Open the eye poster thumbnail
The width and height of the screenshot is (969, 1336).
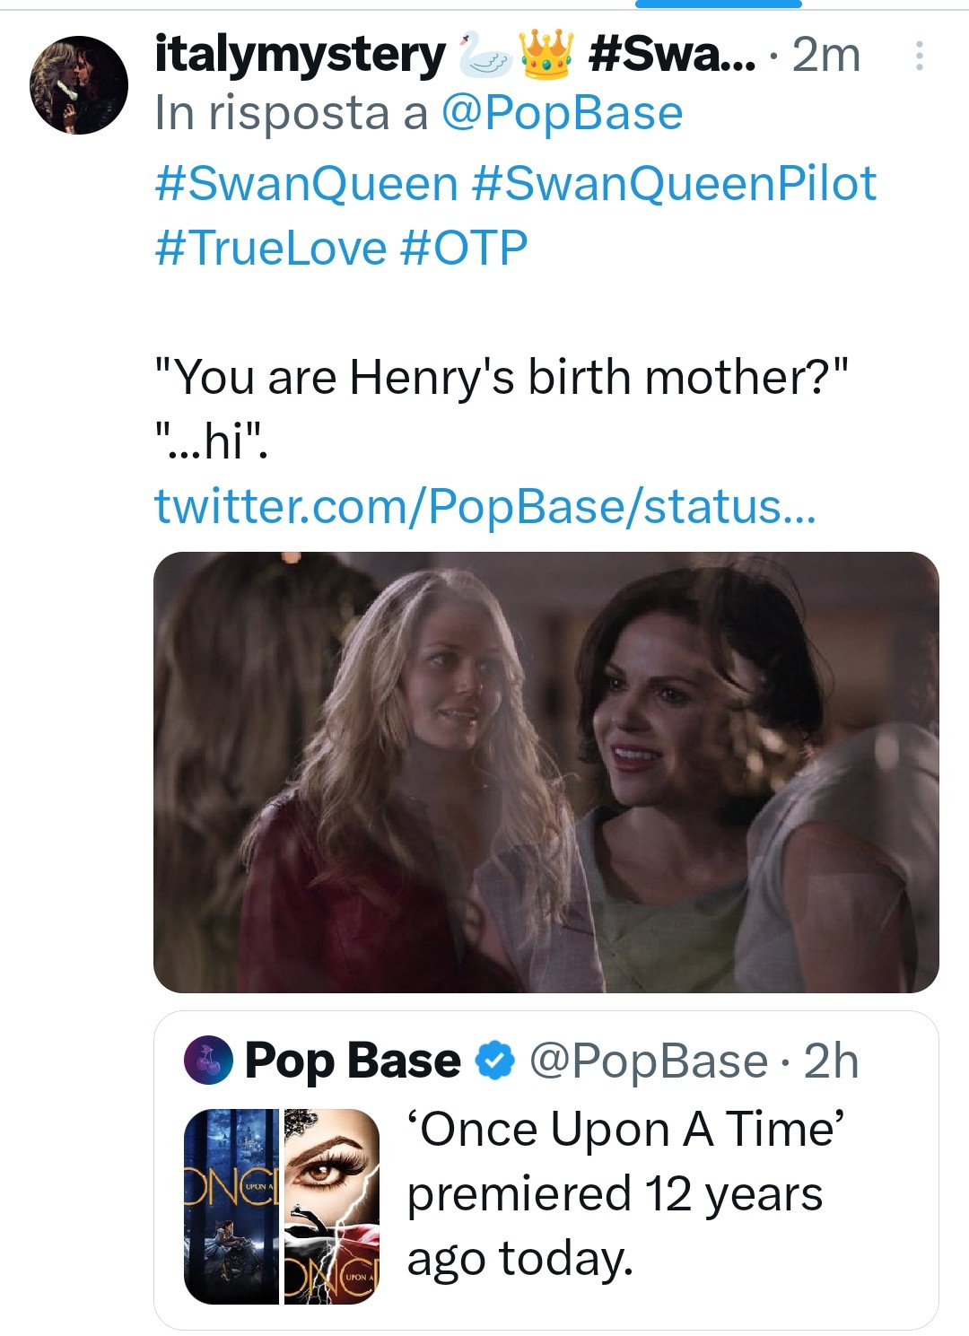[x=332, y=1206]
